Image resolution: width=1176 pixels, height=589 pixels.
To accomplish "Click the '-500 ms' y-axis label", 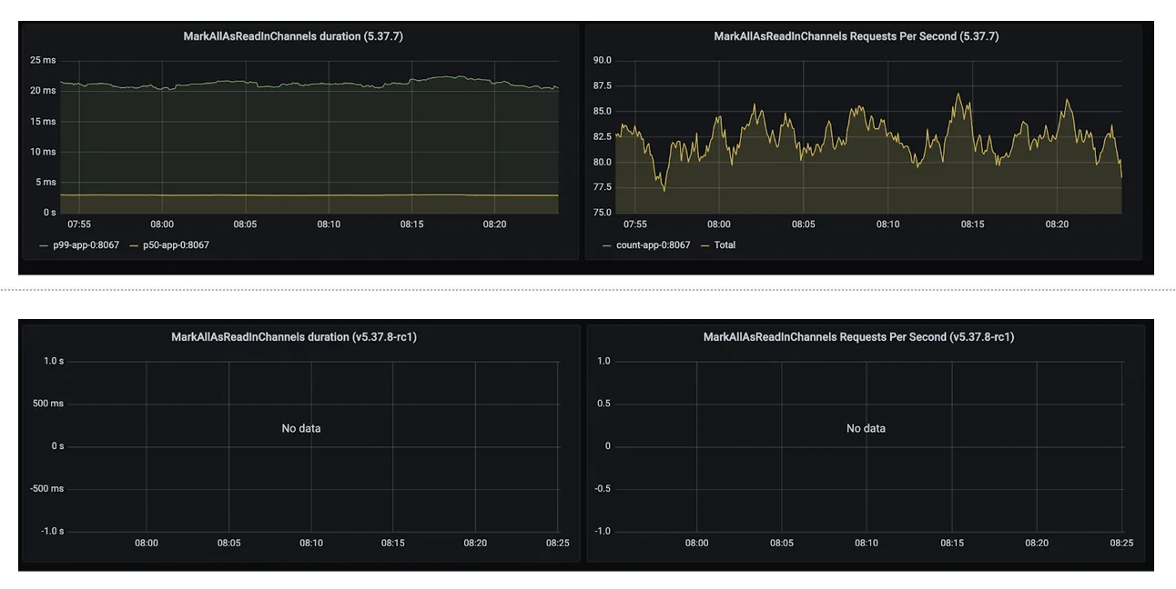I will (x=46, y=489).
